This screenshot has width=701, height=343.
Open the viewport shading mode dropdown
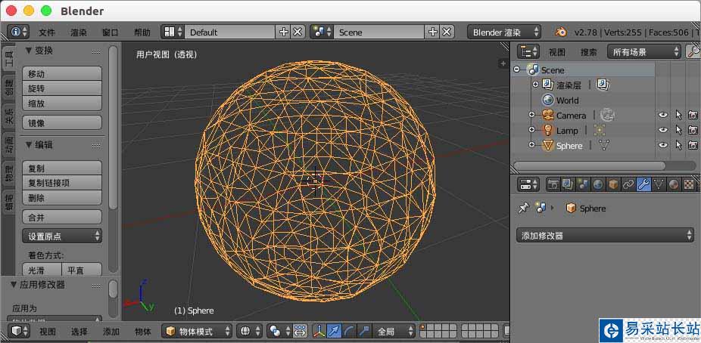click(250, 332)
